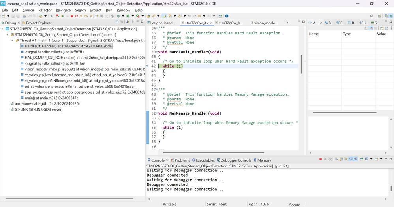Click the Back navigation arrow icon
Image resolution: width=394 pixels, height=207 pixels.
(x=199, y=16)
